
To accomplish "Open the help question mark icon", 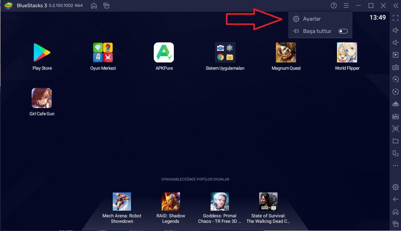I will click(x=334, y=6).
